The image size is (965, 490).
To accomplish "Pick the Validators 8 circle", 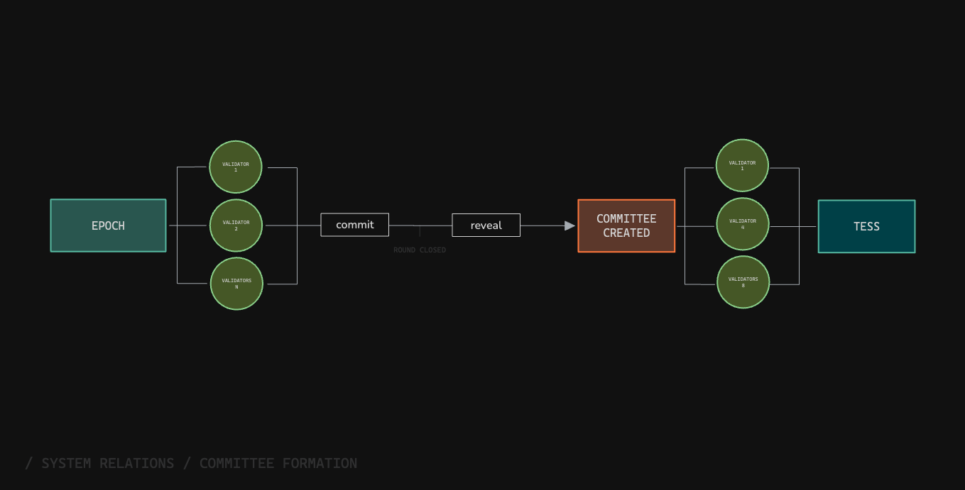I will click(x=743, y=282).
